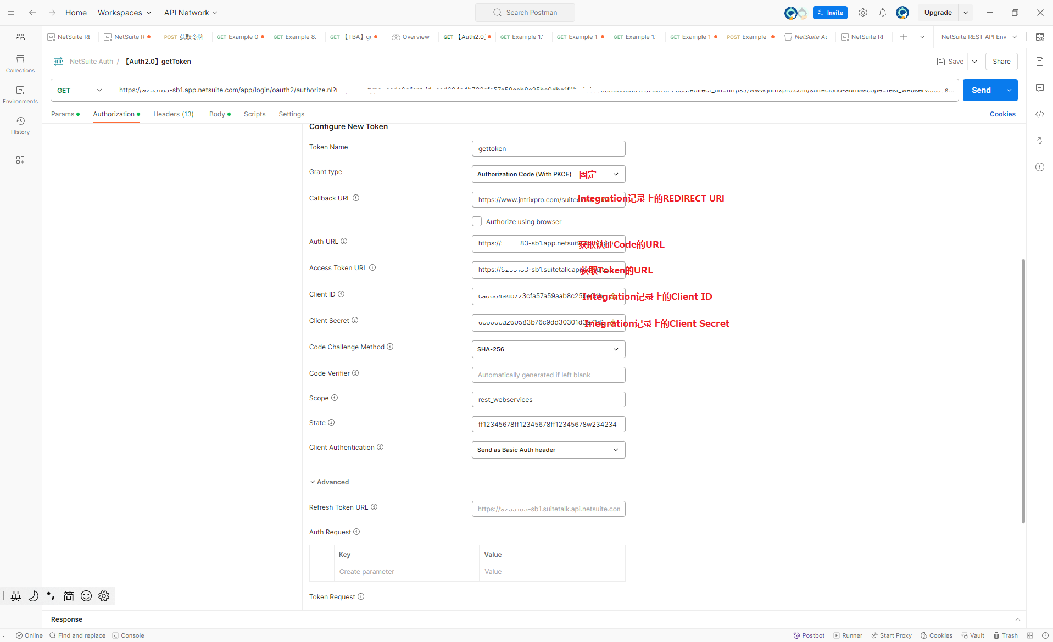This screenshot has height=642, width=1053.
Task: Open the HTTP method GET dropdown
Action: pos(80,90)
